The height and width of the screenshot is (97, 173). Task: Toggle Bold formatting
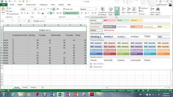[22, 13]
